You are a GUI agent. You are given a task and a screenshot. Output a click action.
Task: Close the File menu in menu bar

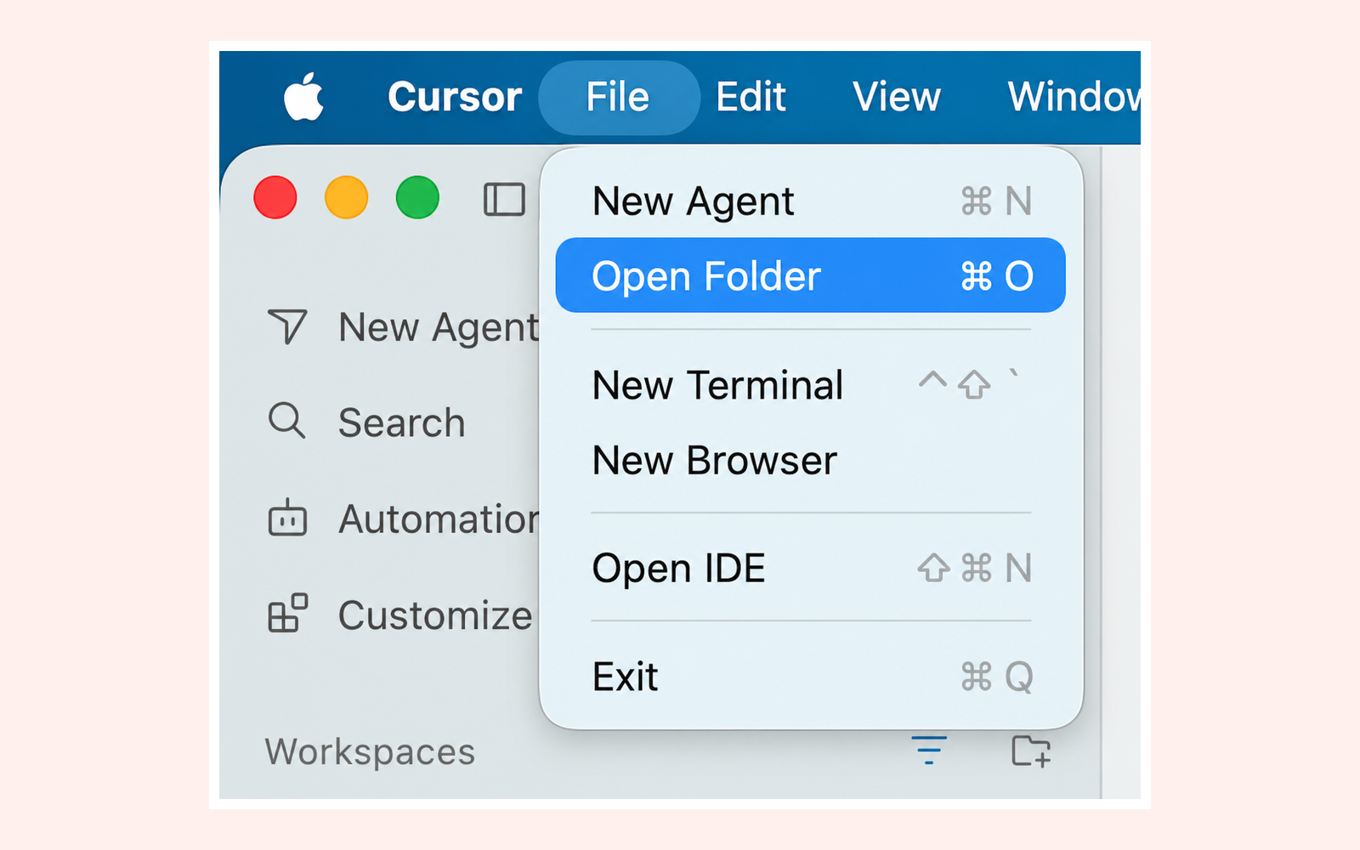click(618, 97)
